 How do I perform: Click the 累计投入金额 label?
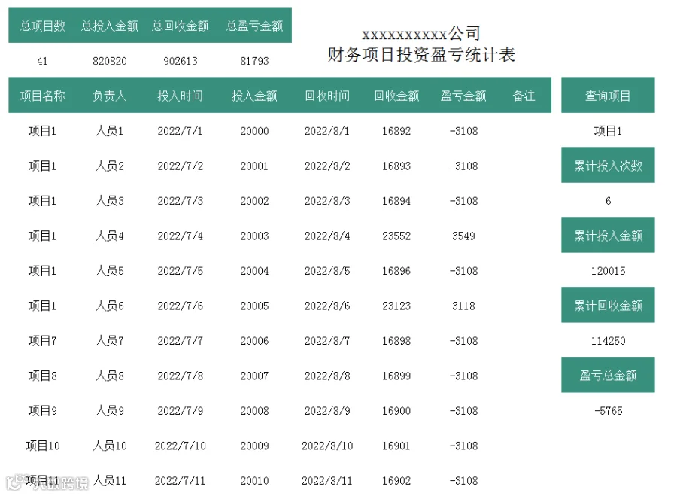pos(608,235)
